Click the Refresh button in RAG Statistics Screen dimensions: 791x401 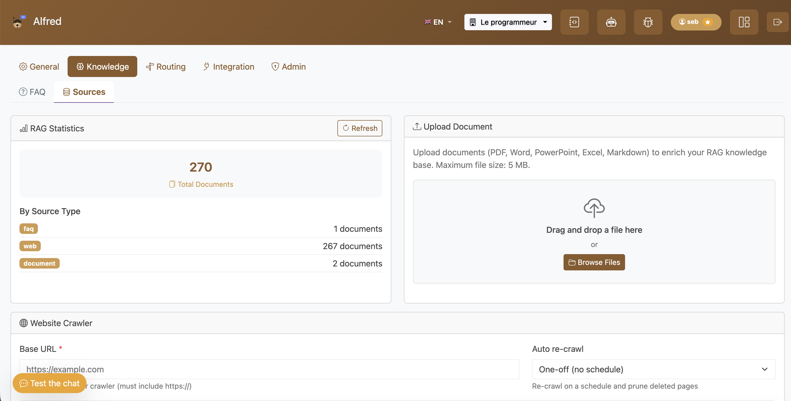tap(359, 128)
